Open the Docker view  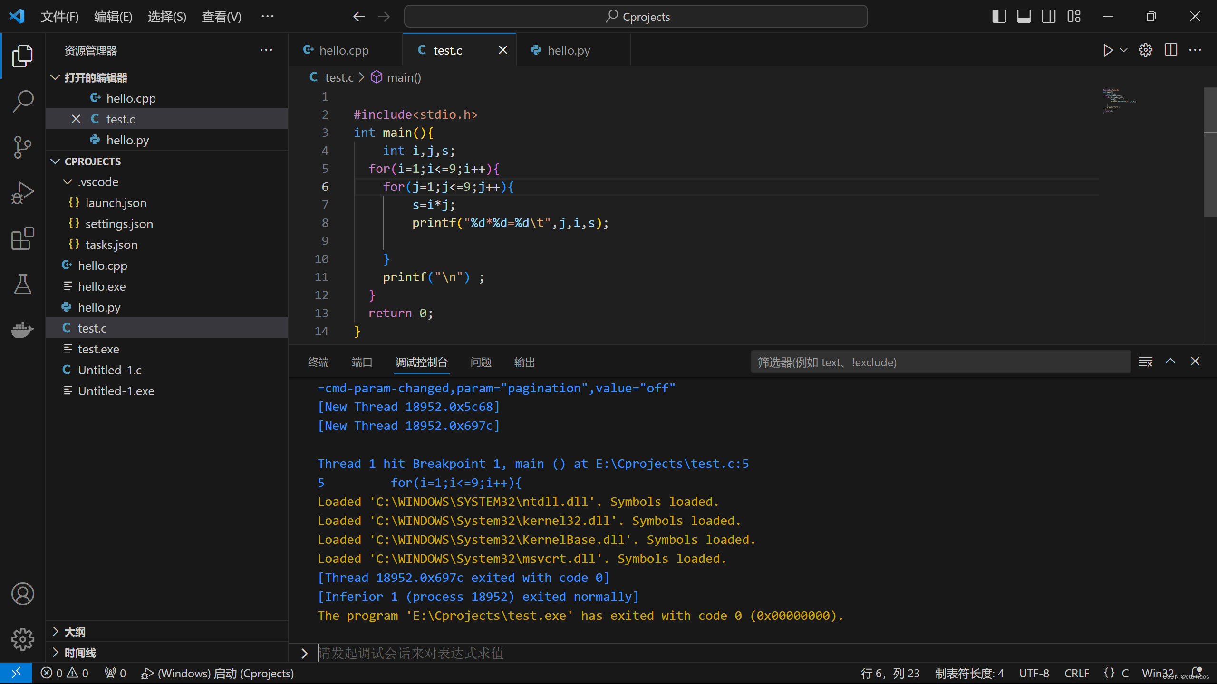point(22,329)
